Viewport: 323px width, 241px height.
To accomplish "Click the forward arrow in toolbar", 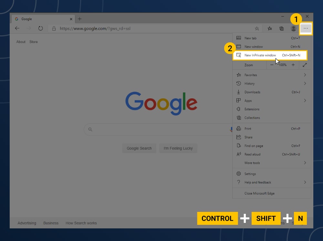I will 29,28.
